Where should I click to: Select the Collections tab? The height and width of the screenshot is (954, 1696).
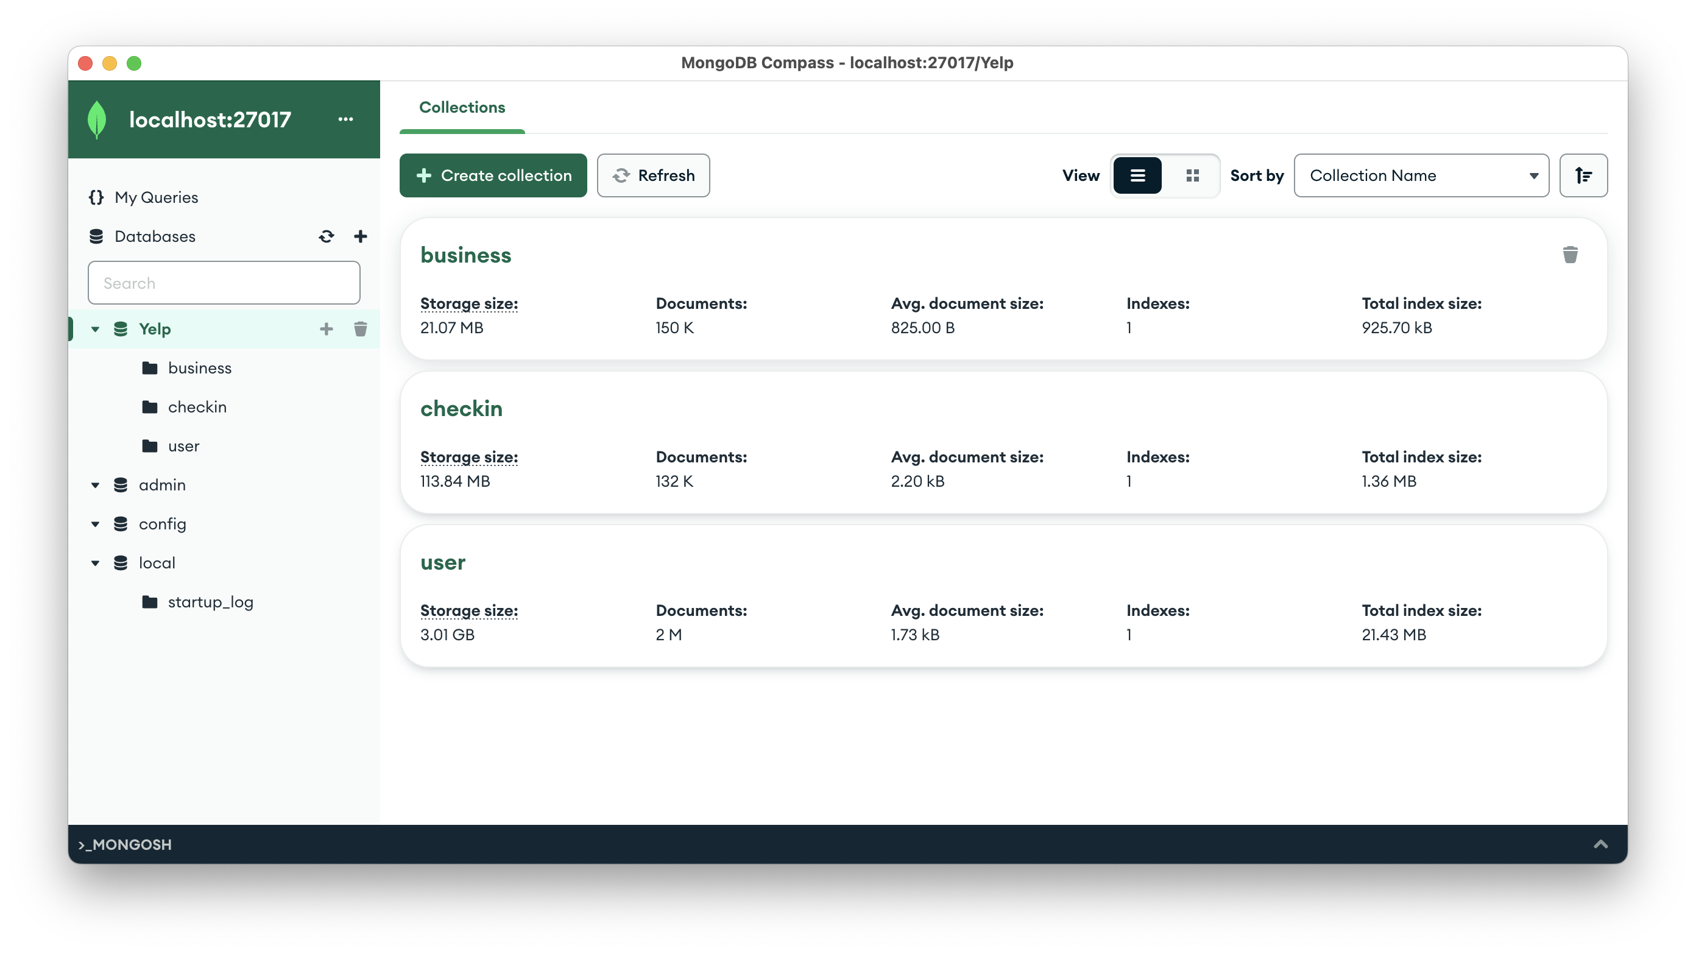click(x=462, y=107)
